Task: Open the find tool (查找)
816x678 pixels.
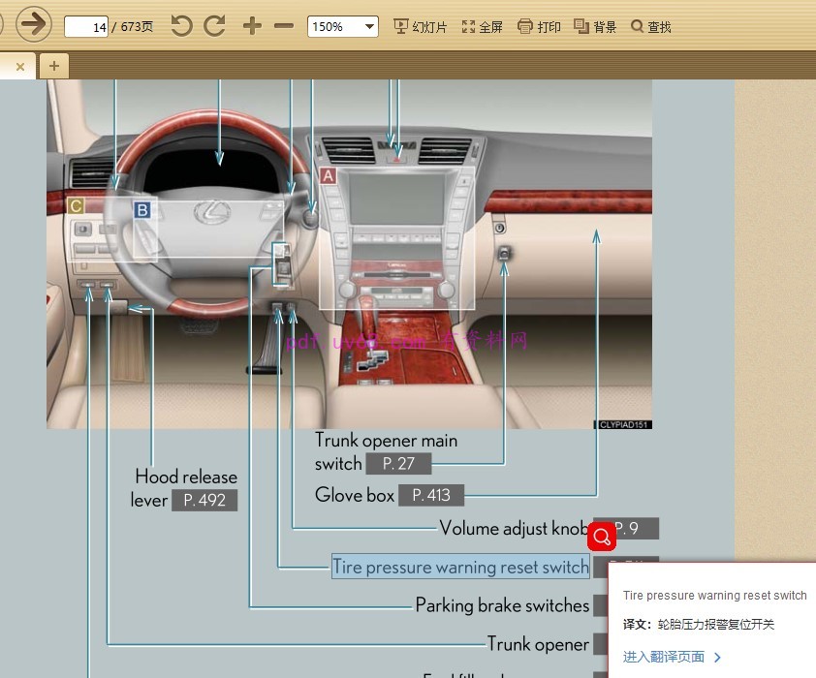Action: pyautogui.click(x=650, y=27)
